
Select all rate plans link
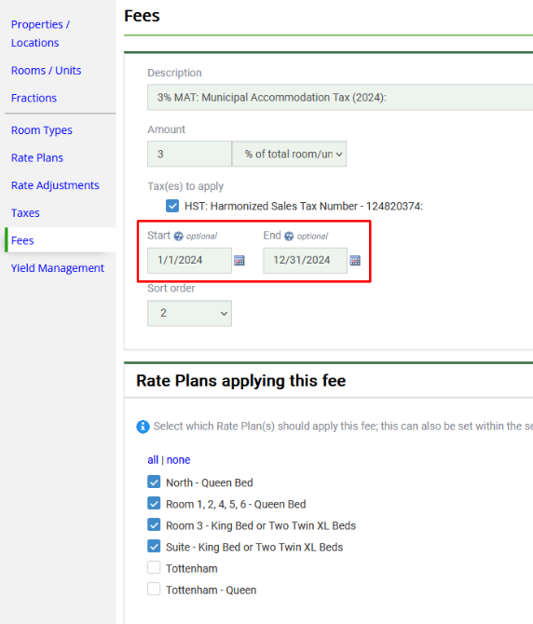[153, 460]
